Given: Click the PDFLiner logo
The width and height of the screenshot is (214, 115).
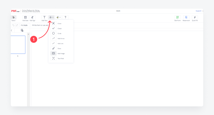Looking at the screenshot, I should pos(16,11).
